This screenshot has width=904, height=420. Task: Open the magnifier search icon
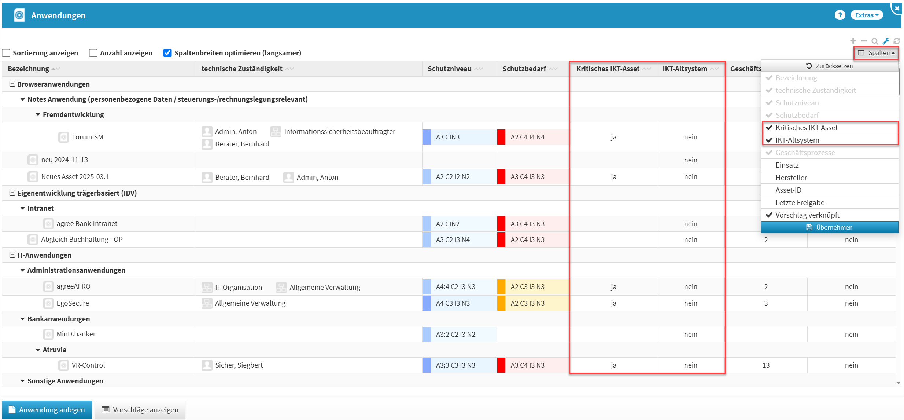point(875,41)
